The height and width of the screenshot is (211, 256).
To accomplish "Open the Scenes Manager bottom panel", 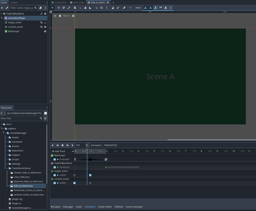I will 134,206.
